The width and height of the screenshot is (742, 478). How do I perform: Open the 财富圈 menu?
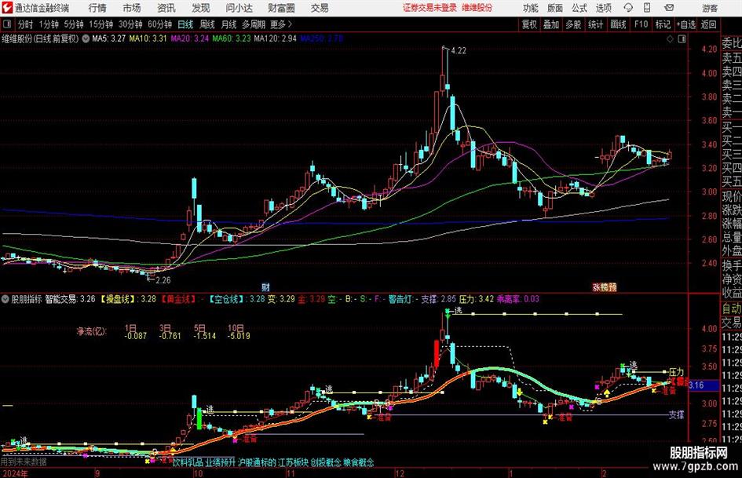coord(281,8)
